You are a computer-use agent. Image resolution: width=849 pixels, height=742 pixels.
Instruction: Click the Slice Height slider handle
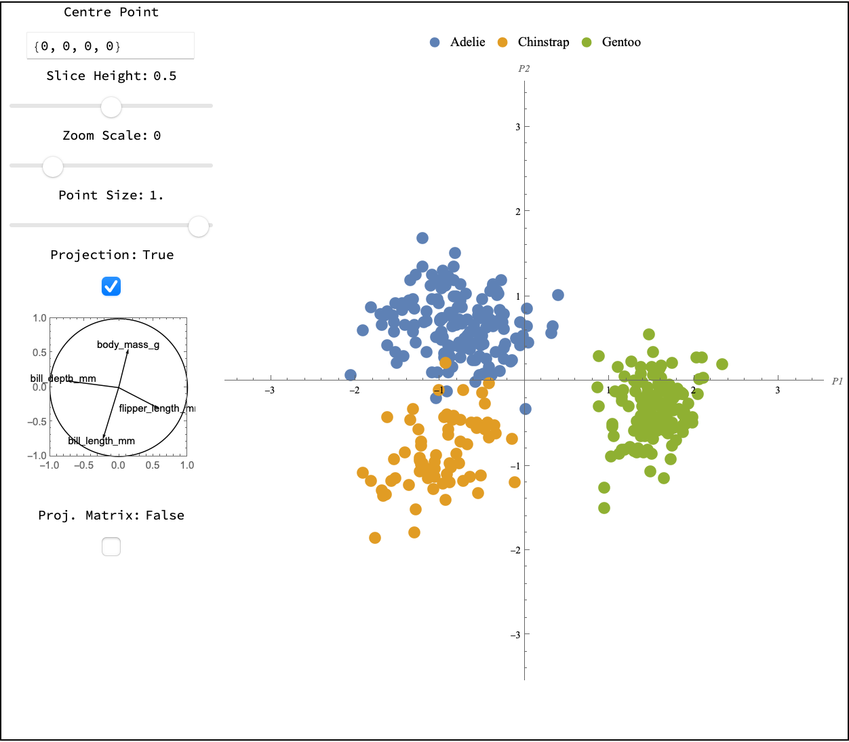(x=111, y=106)
